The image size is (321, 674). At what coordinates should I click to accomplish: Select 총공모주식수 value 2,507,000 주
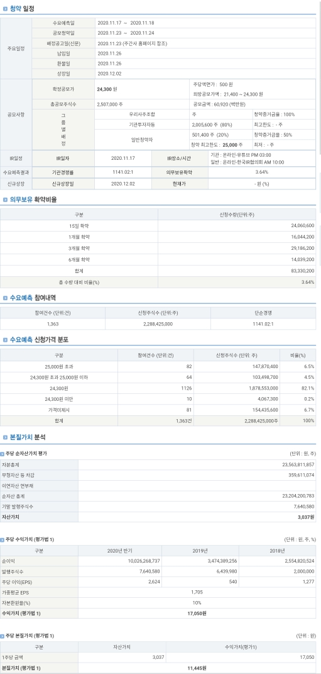pos(111,104)
